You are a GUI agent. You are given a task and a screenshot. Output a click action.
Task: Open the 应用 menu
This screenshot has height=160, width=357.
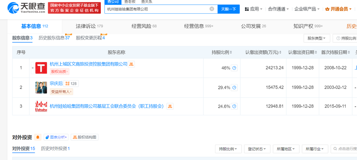(253, 9)
